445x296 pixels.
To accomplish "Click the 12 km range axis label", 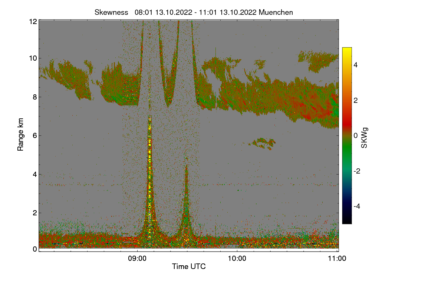I will click(33, 21).
